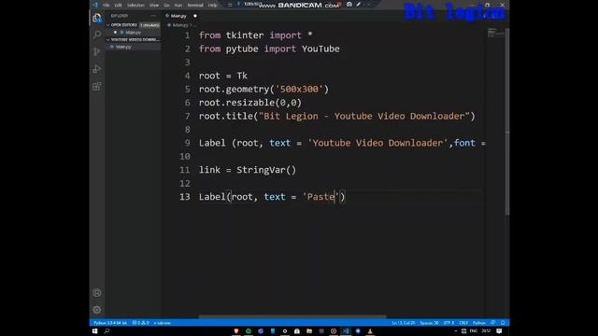This screenshot has height=336, width=598.
Task: Change the CRLF end-of-line sequence
Action: [463, 323]
